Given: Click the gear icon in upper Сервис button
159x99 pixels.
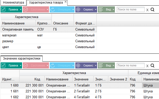Looking at the screenshot, I should point(78,9).
